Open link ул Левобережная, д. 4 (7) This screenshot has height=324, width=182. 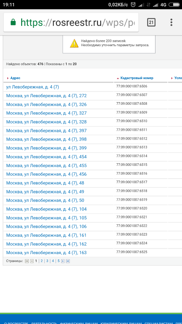coord(33,87)
